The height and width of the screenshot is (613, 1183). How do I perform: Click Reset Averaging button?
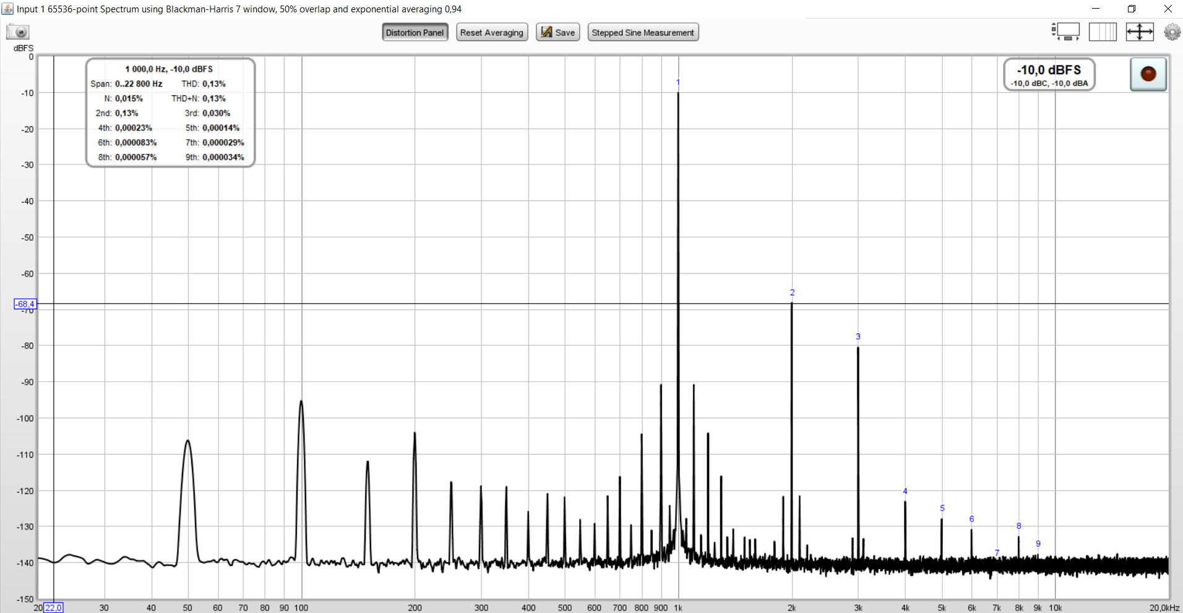pyautogui.click(x=492, y=33)
